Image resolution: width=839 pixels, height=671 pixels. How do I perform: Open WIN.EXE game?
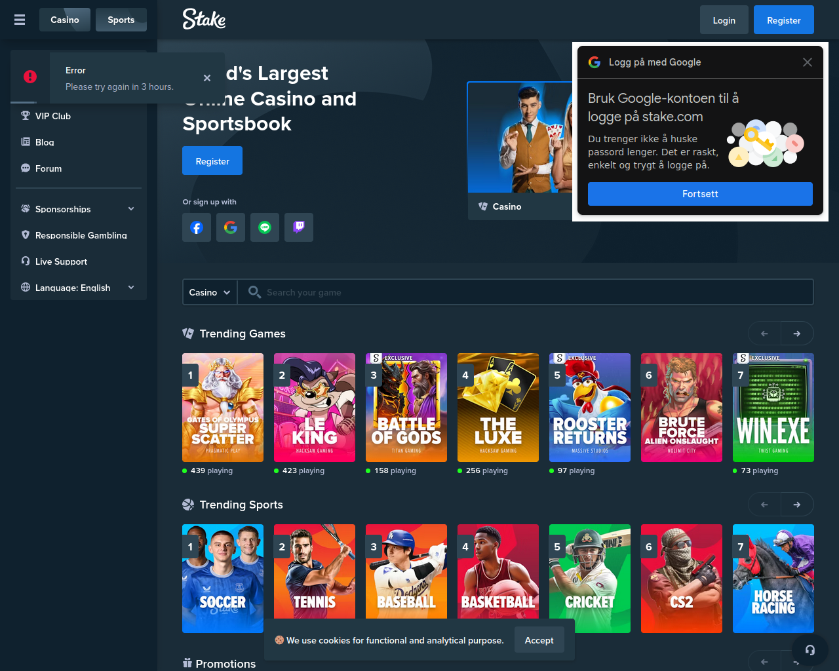[x=773, y=408]
